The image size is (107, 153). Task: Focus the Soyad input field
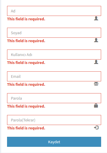[54, 33]
